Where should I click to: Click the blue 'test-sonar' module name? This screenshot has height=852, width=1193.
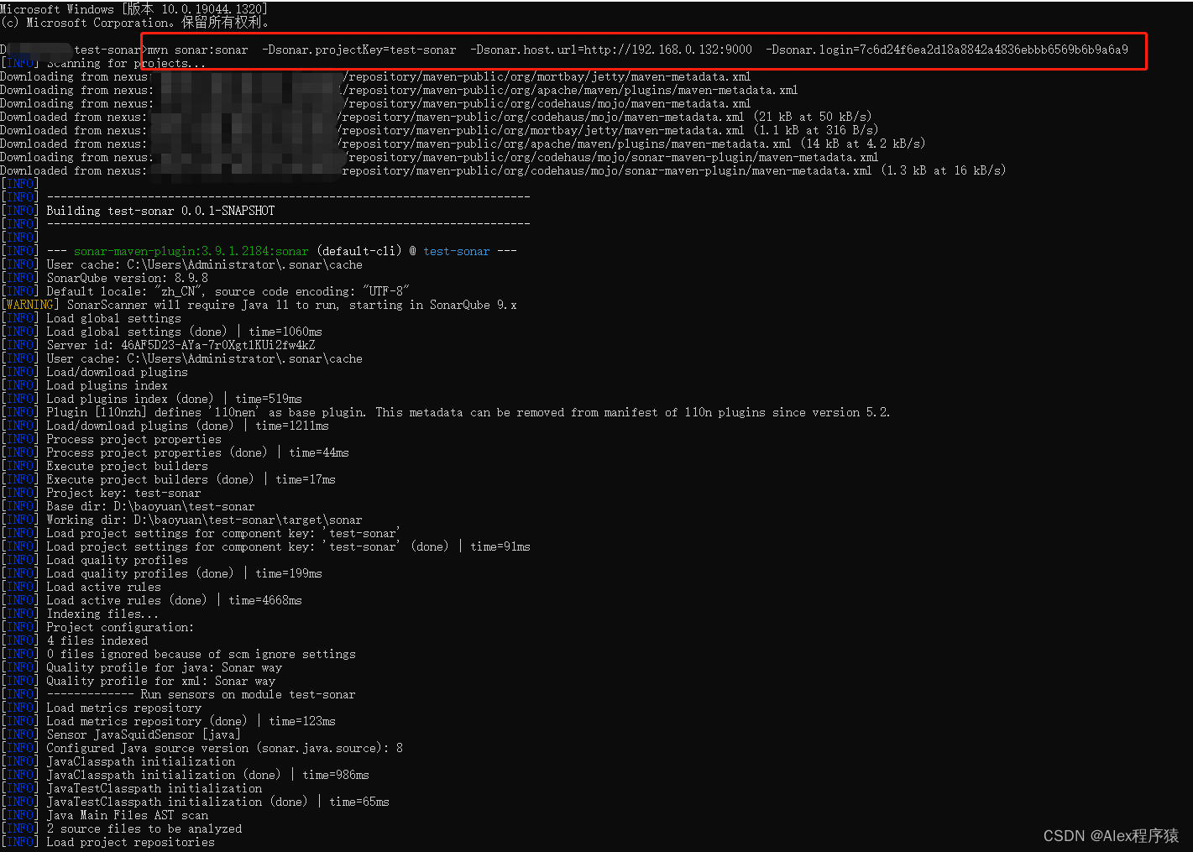(457, 251)
